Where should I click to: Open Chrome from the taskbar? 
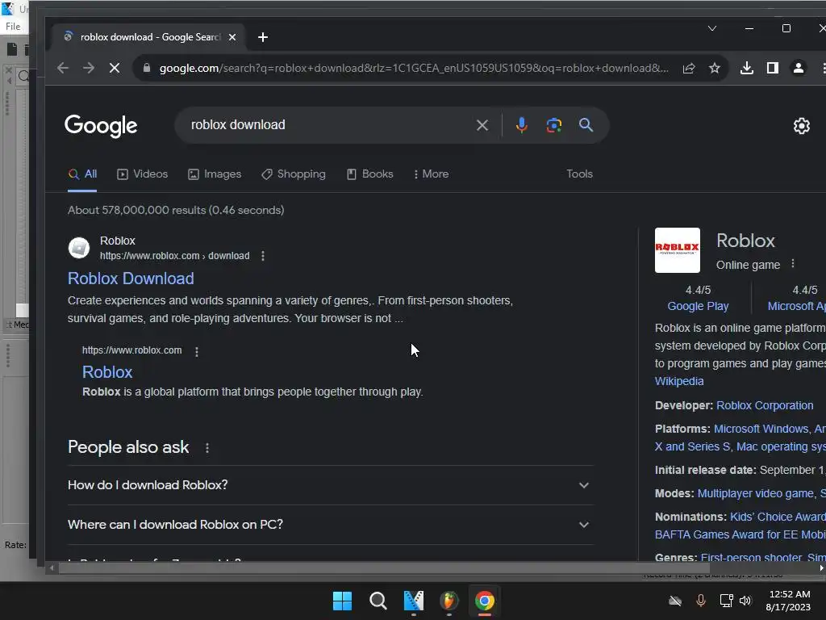click(x=485, y=601)
